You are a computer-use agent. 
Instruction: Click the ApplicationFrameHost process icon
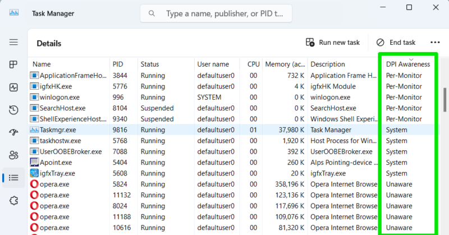34,76
